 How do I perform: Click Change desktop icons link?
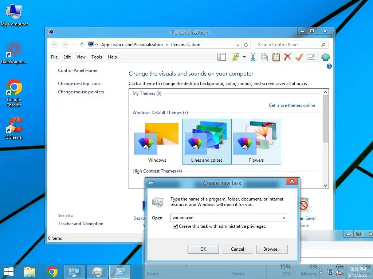pos(79,84)
